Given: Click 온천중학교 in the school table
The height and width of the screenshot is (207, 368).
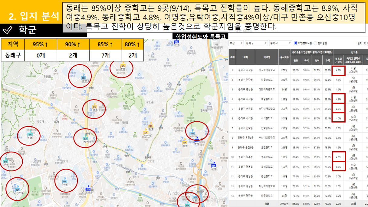Looking at the screenshot, I should (267, 147).
